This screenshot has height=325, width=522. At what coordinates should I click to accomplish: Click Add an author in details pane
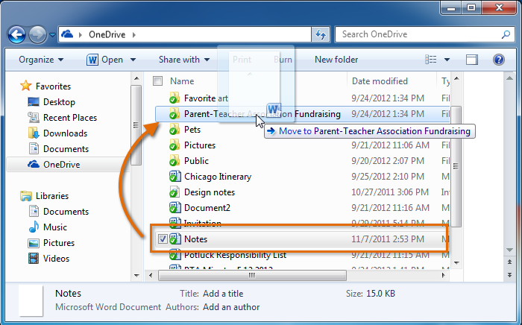[231, 306]
